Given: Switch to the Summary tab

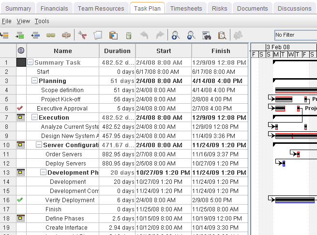Looking at the screenshot, I should coord(18,9).
